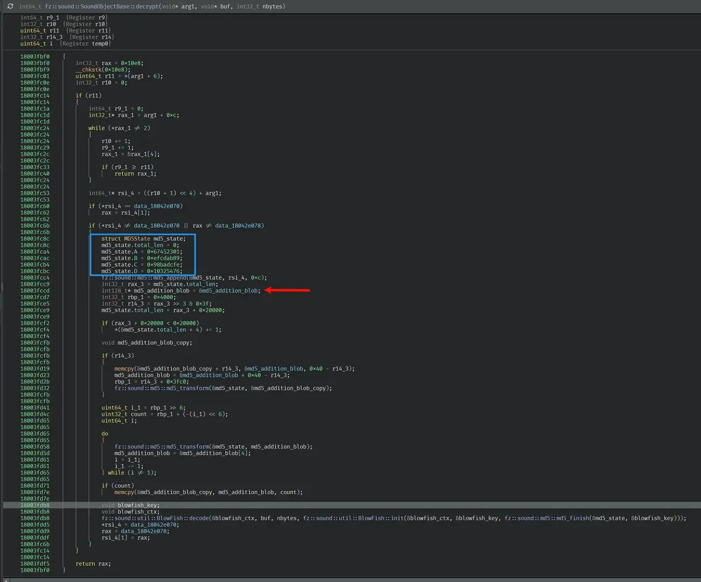The height and width of the screenshot is (582, 701).
Task: Click the md5_transform call with md5_addition_blob_copy argument
Action: pyautogui.click(x=223, y=388)
